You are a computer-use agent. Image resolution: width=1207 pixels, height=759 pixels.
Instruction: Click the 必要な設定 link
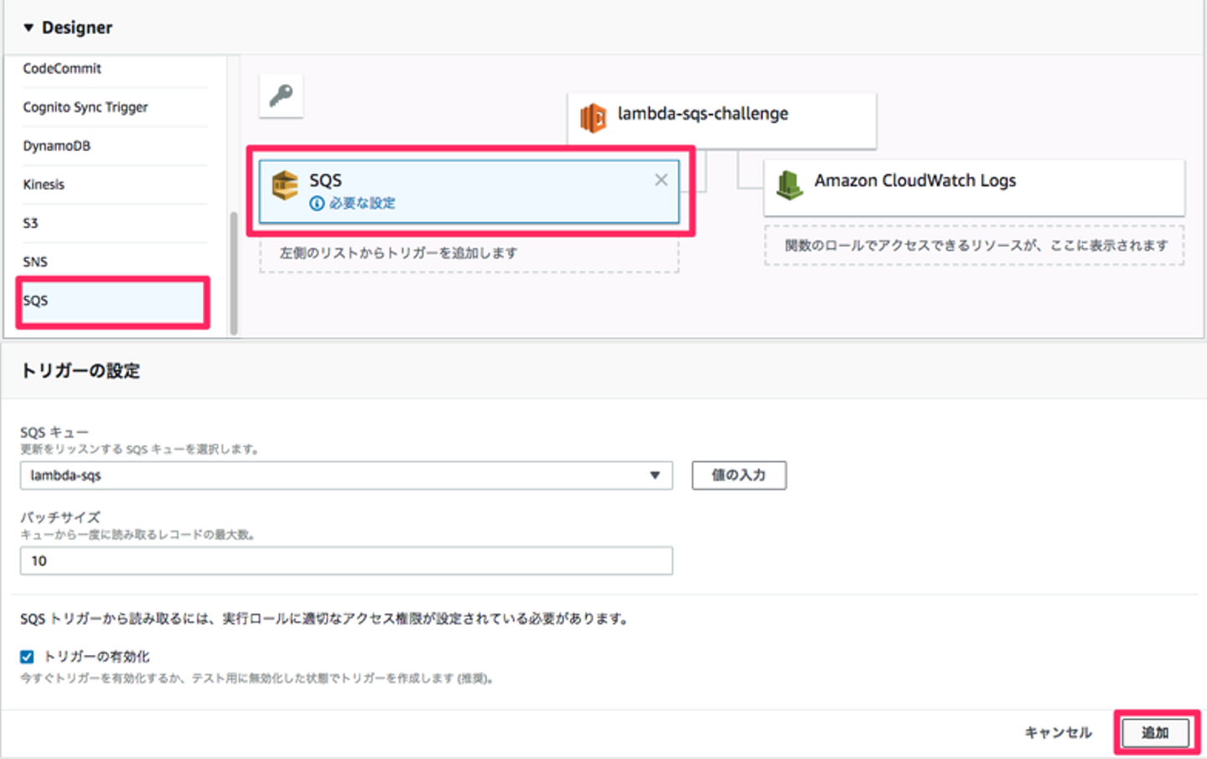pyautogui.click(x=362, y=203)
